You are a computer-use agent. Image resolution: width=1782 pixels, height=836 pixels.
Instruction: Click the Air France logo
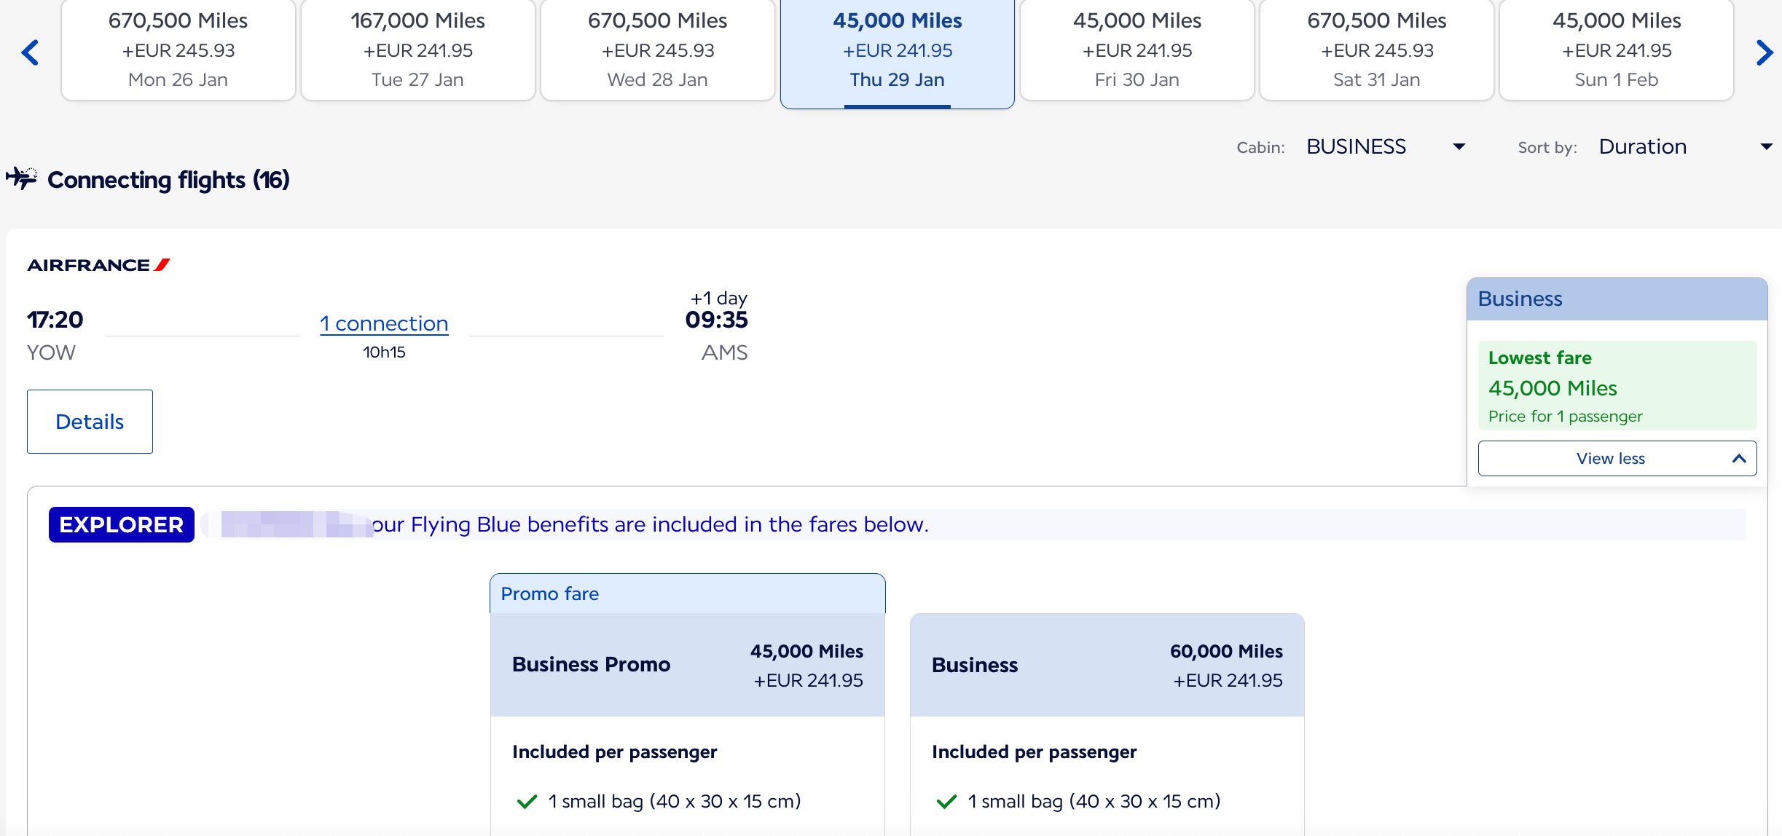[x=98, y=265]
